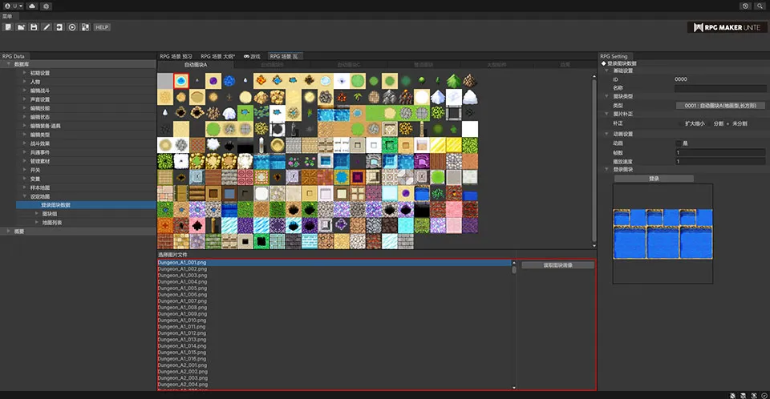
Task: Select the Dungeon_A1_005.png file
Action: [183, 288]
